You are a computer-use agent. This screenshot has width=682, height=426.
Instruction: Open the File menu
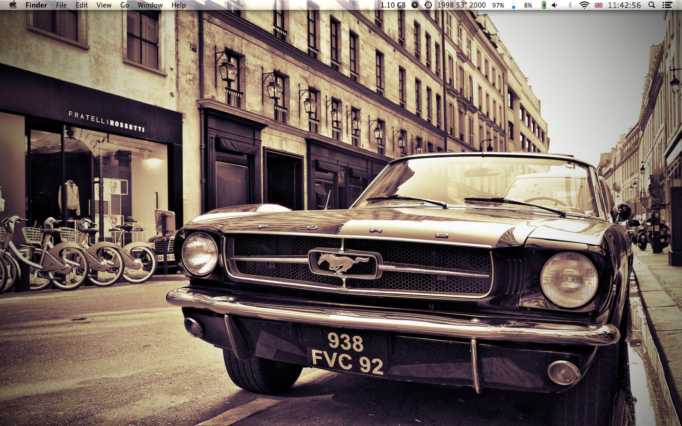(x=61, y=5)
